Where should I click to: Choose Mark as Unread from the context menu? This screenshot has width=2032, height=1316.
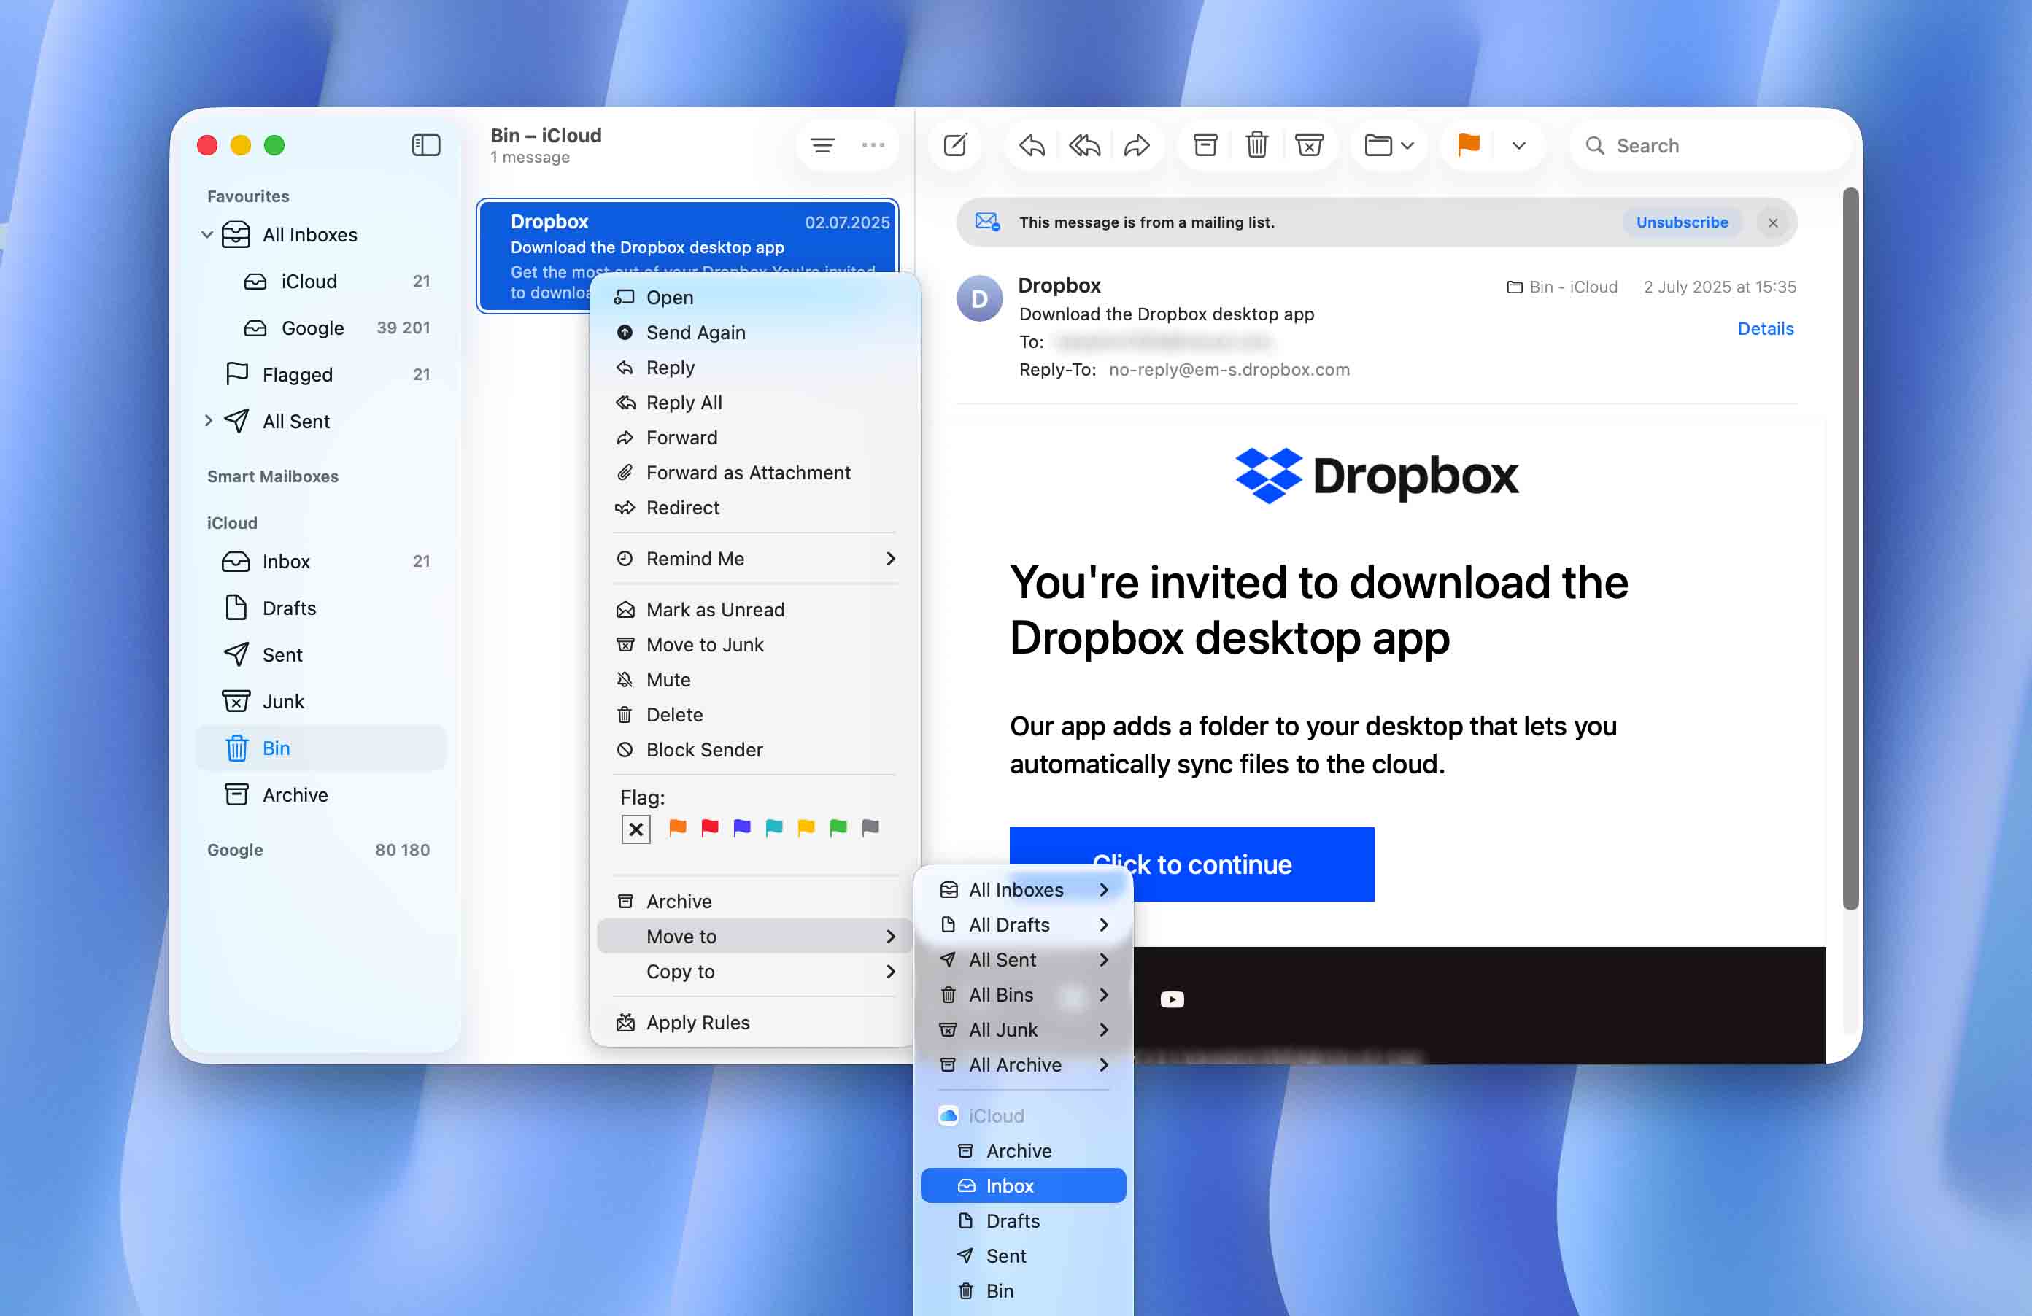pos(714,608)
